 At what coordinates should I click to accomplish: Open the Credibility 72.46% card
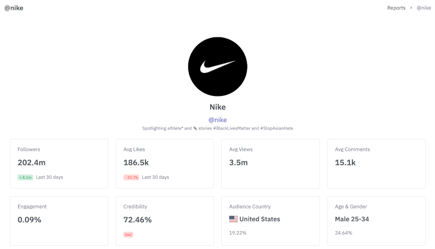point(165,221)
